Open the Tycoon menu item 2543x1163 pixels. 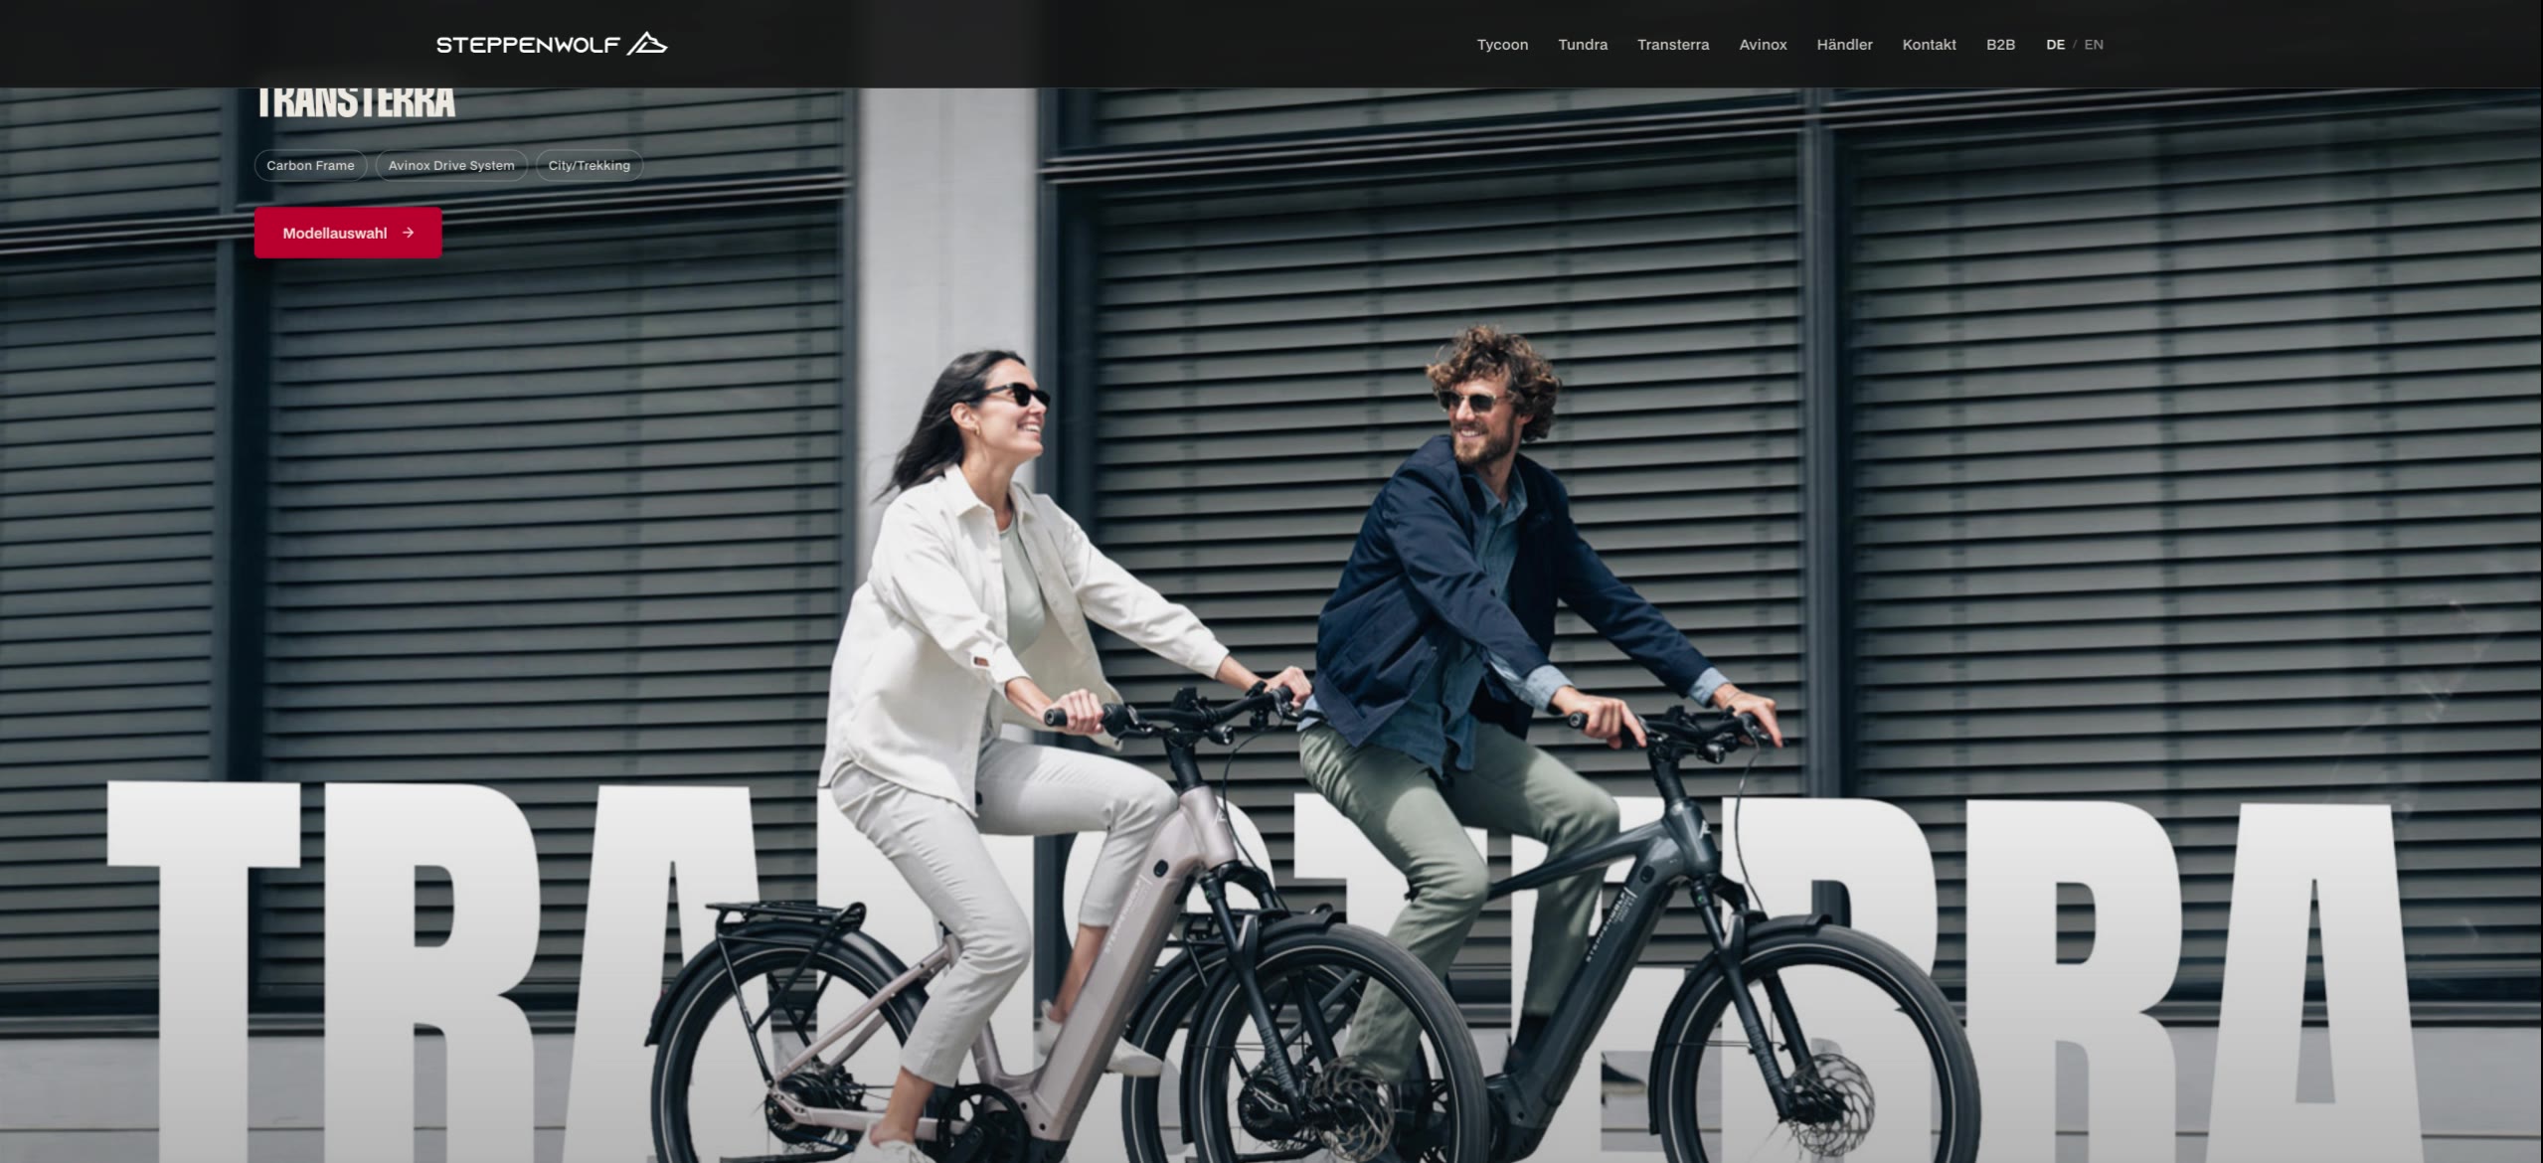1502,45
